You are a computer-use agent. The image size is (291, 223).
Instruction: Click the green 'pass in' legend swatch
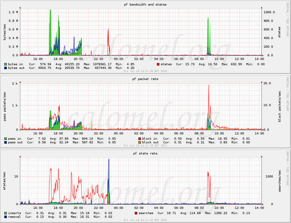click(x=6, y=139)
